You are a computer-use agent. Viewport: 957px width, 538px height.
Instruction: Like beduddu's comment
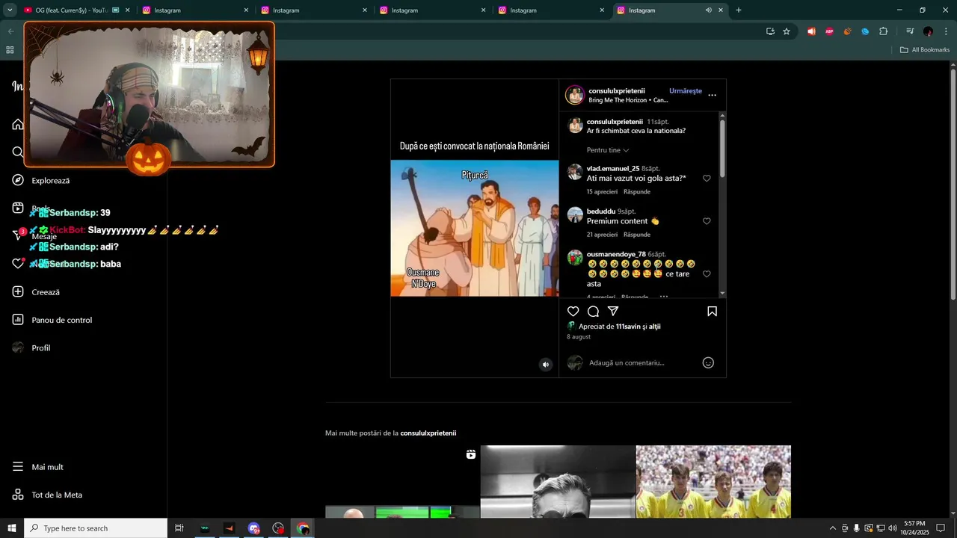707,221
